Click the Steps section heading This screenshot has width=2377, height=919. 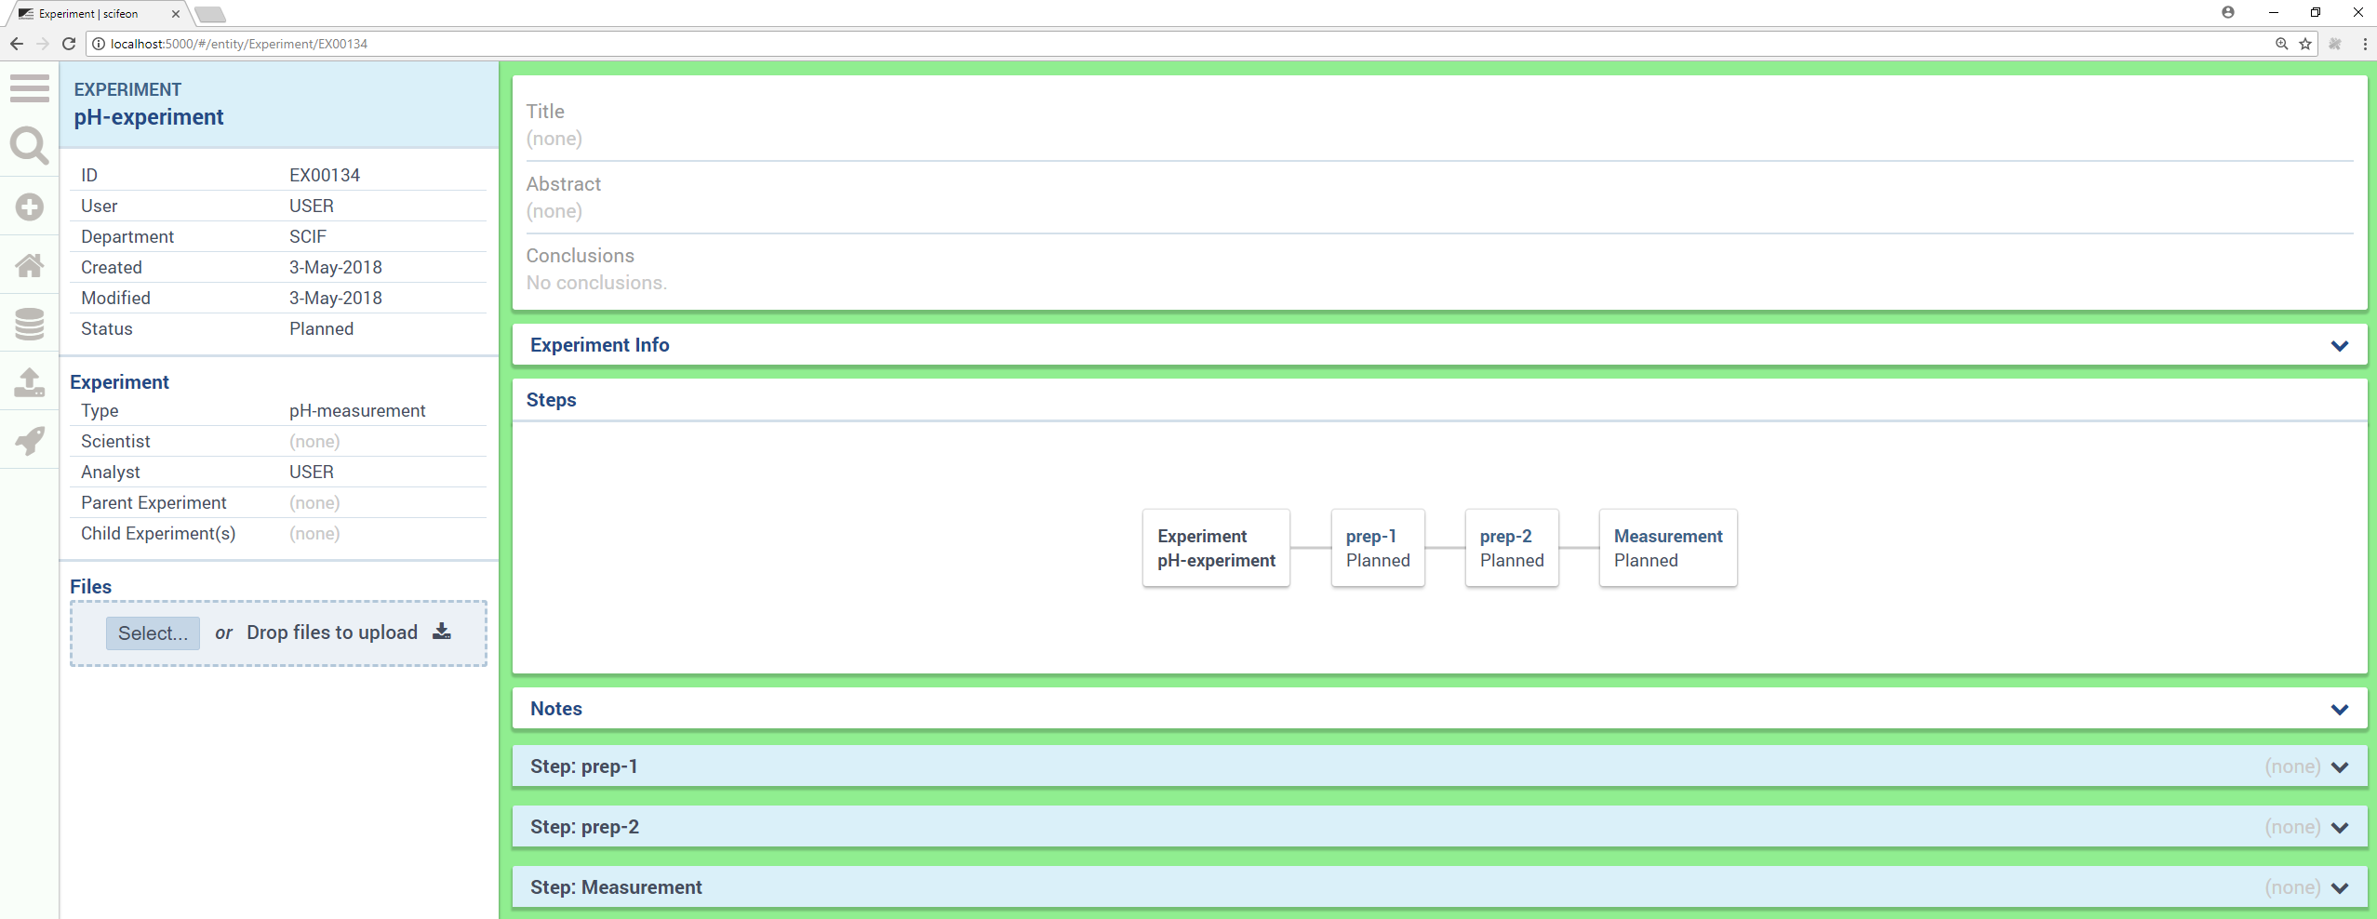(551, 400)
